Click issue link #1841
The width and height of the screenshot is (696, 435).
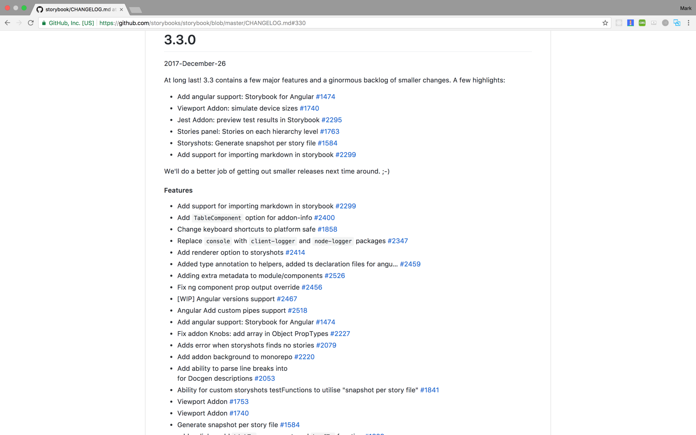coord(429,390)
